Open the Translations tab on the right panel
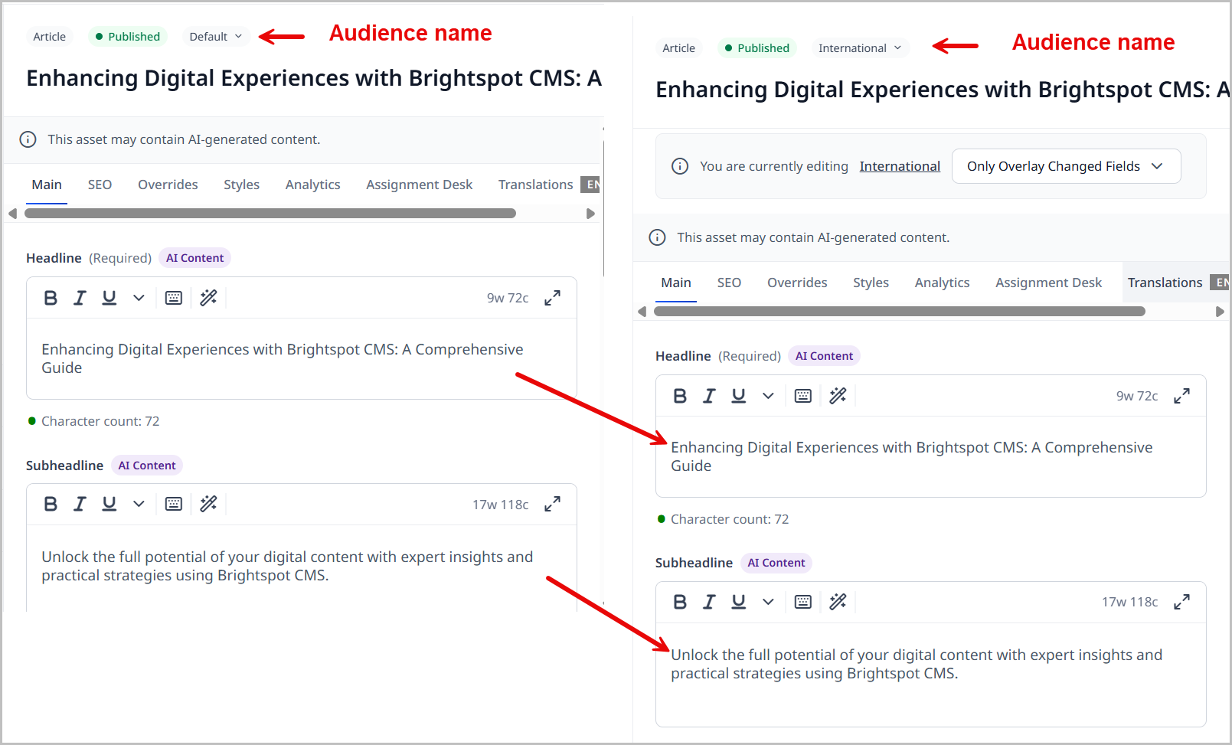This screenshot has width=1232, height=745. click(x=1164, y=283)
